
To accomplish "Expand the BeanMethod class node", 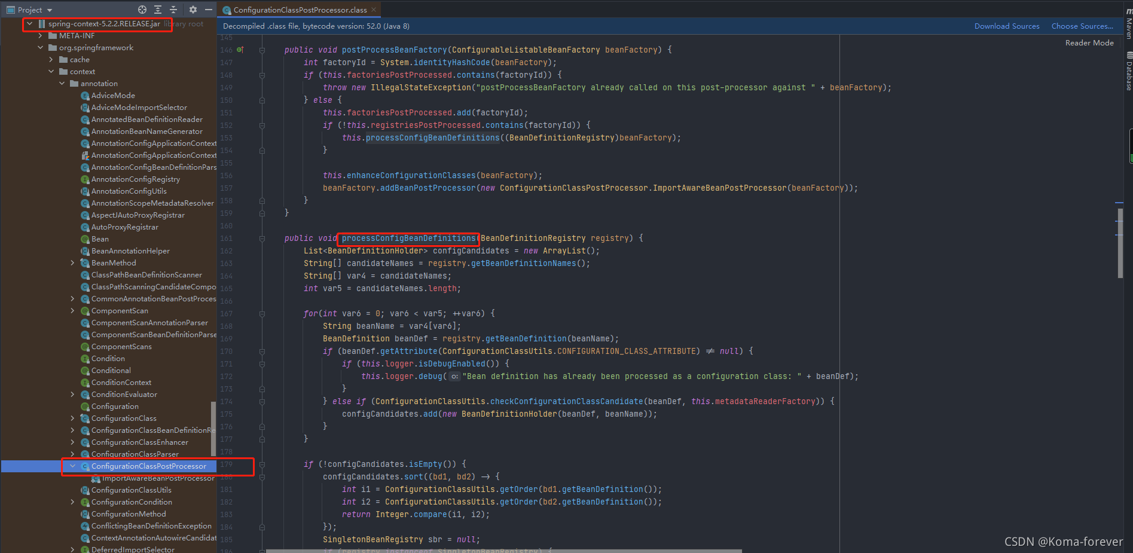I will pyautogui.click(x=72, y=263).
